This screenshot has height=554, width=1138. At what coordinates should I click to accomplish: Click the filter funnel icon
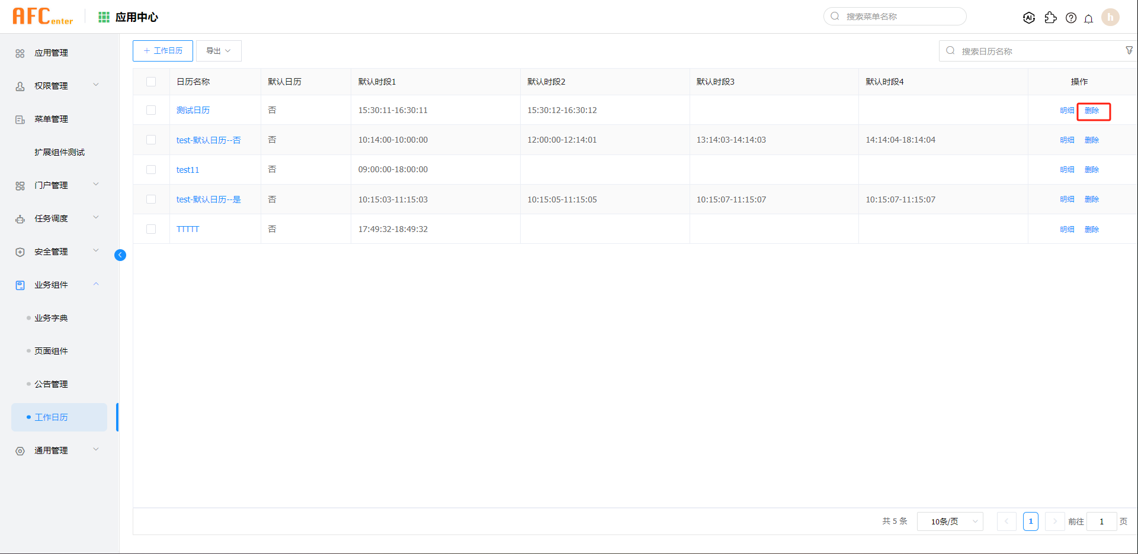[1129, 50]
